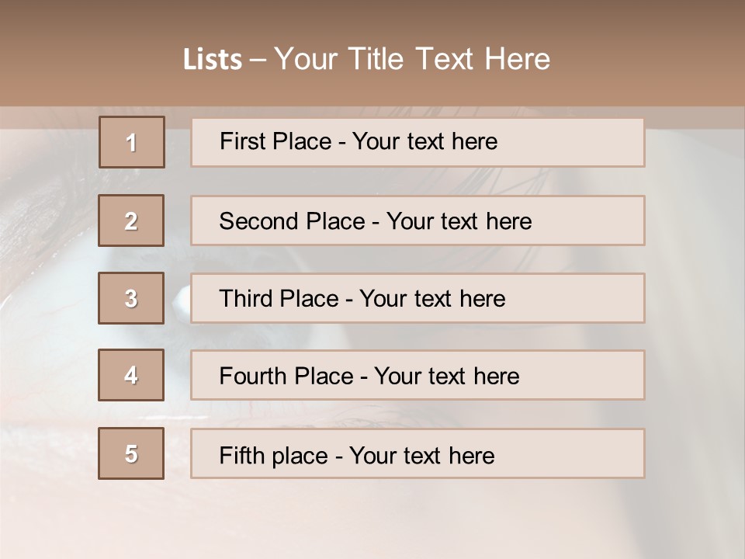The width and height of the screenshot is (745, 559).
Task: Select the number 4 square box
Action: (x=131, y=375)
